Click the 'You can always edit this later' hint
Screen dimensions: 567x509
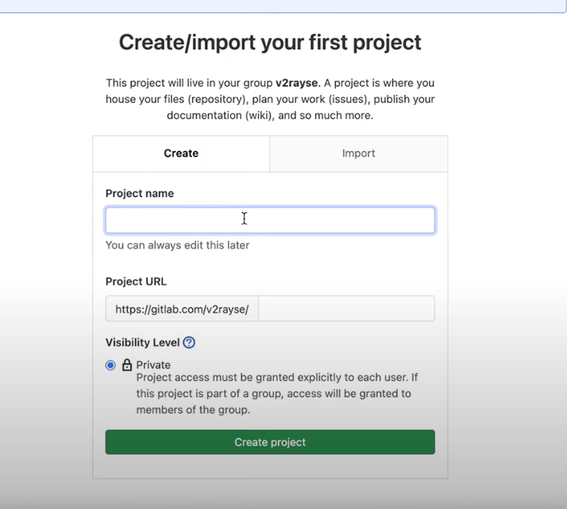click(178, 245)
